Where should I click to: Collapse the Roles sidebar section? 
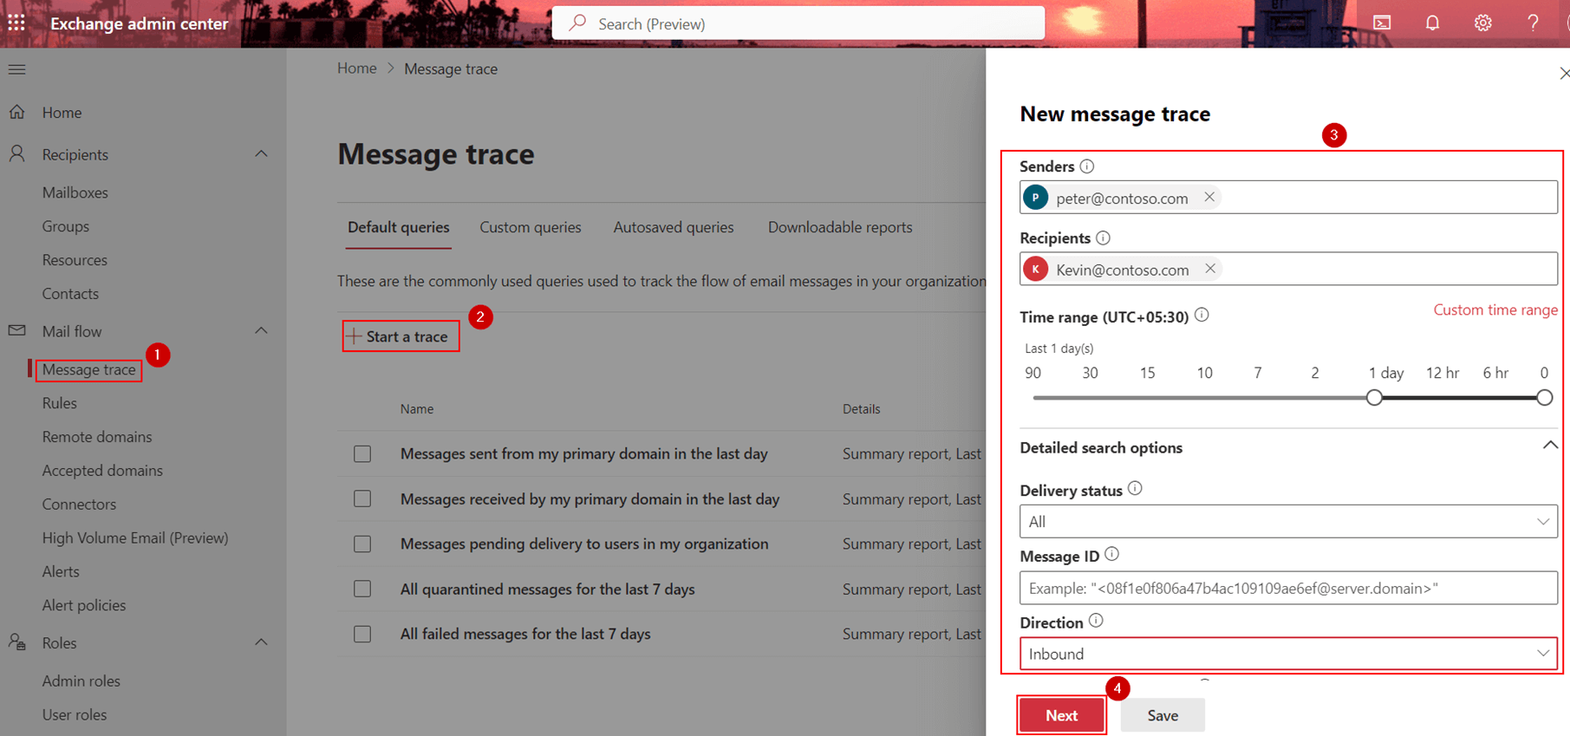[261, 642]
